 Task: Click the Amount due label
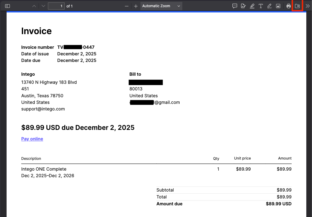coord(169,204)
